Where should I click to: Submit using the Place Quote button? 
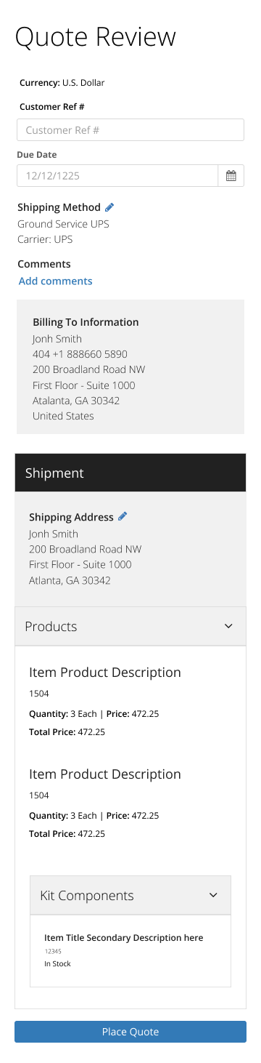tap(130, 1032)
